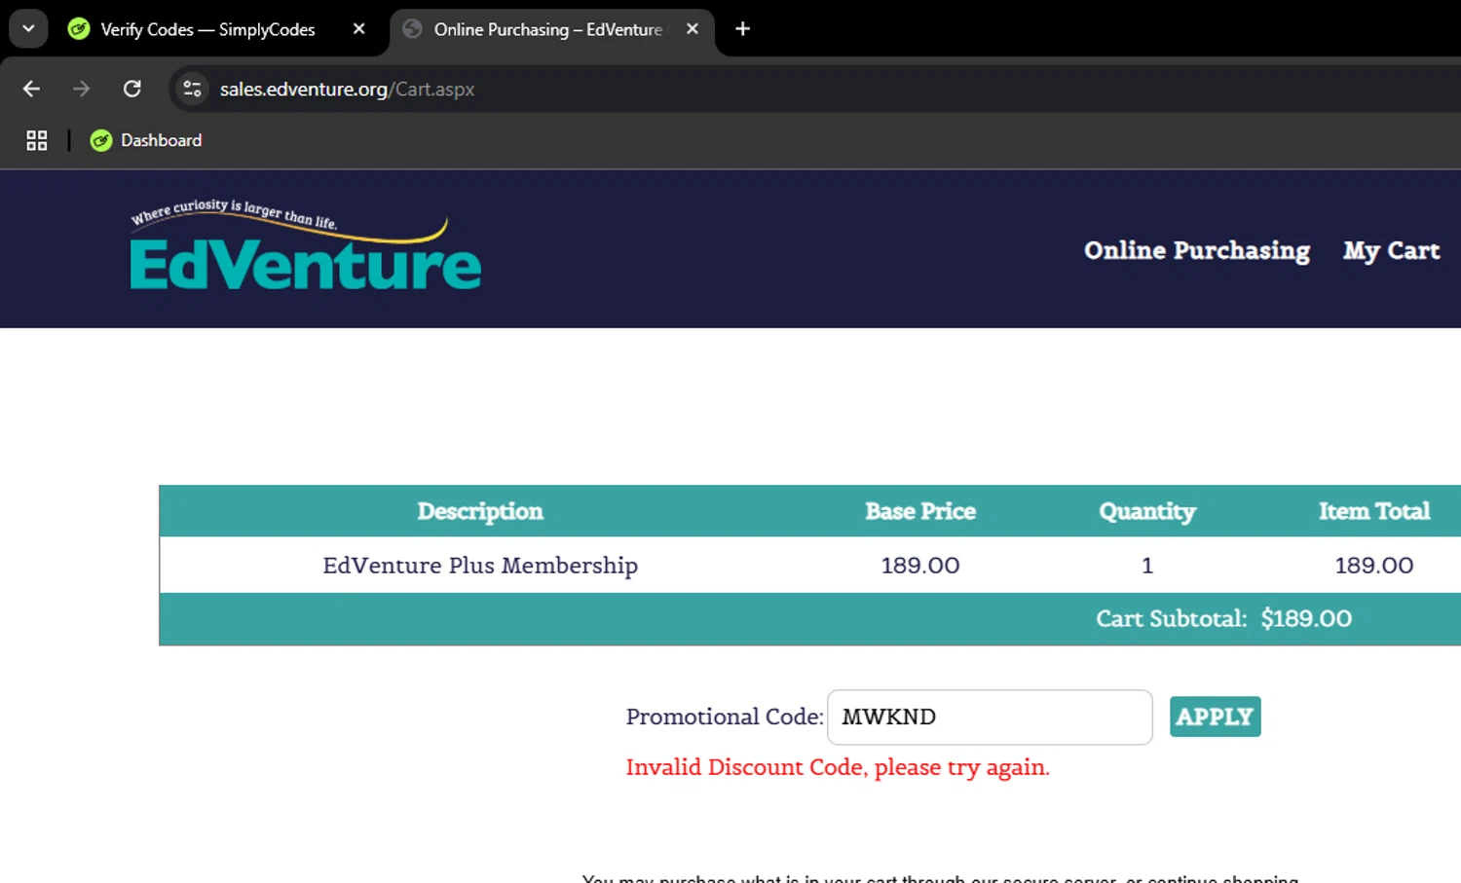Open a new browser tab
Image resolution: width=1461 pixels, height=883 pixels.
click(742, 29)
